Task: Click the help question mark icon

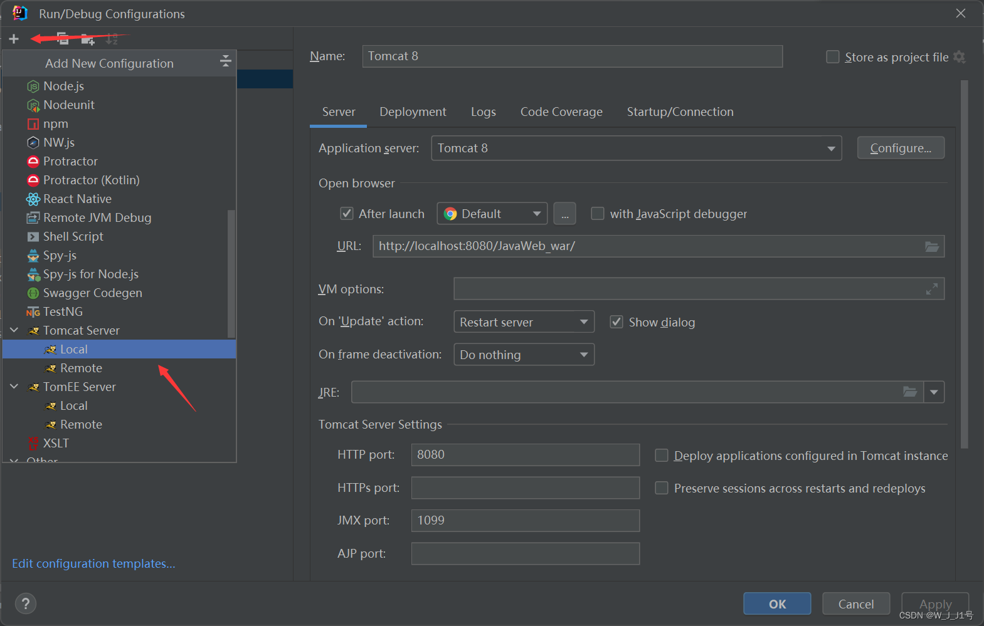Action: point(25,604)
